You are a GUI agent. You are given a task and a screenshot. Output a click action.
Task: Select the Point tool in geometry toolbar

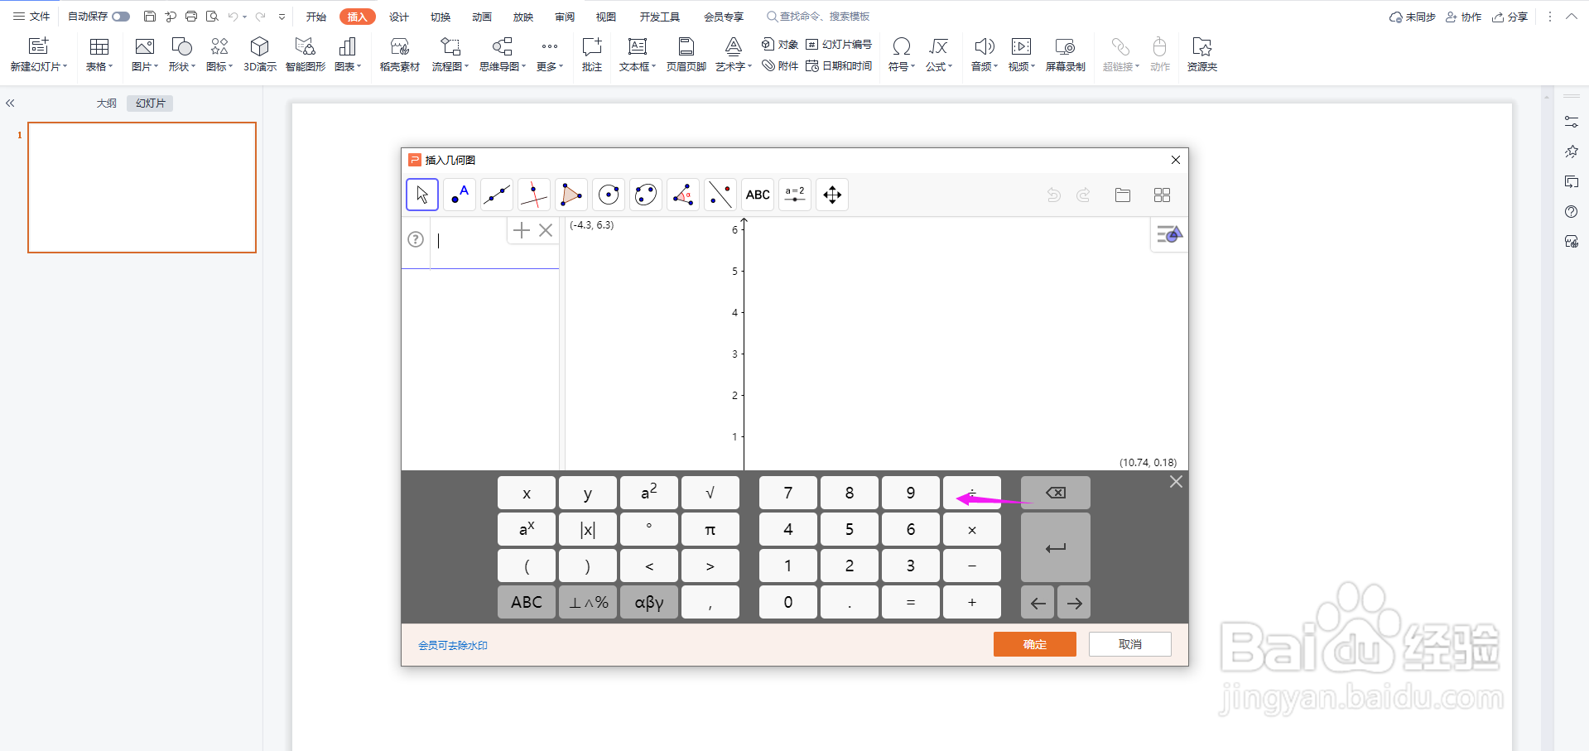click(x=460, y=195)
